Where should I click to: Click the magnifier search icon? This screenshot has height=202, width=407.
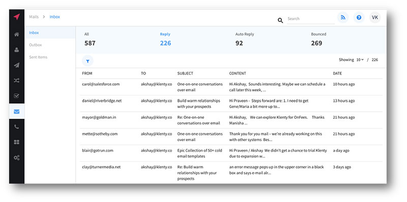(280, 20)
